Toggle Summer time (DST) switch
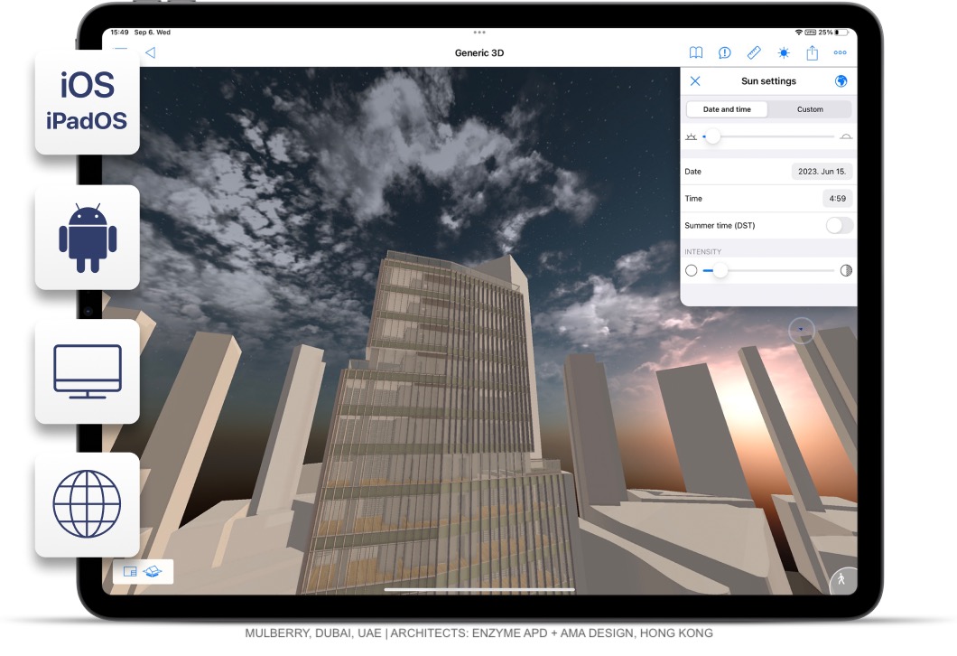The width and height of the screenshot is (957, 656). (838, 224)
